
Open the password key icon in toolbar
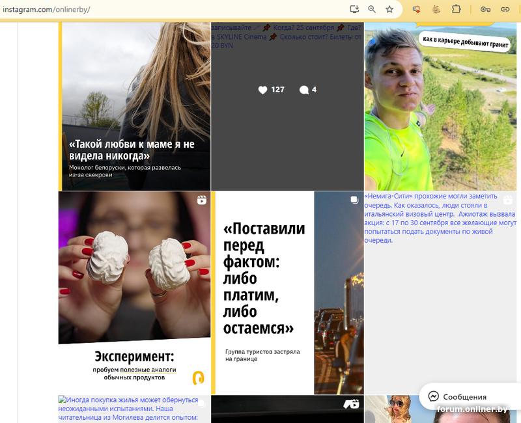(485, 9)
